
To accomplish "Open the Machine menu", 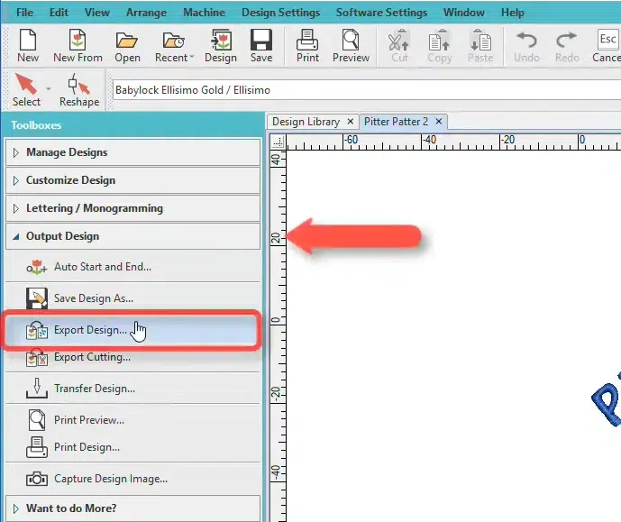I will point(204,13).
